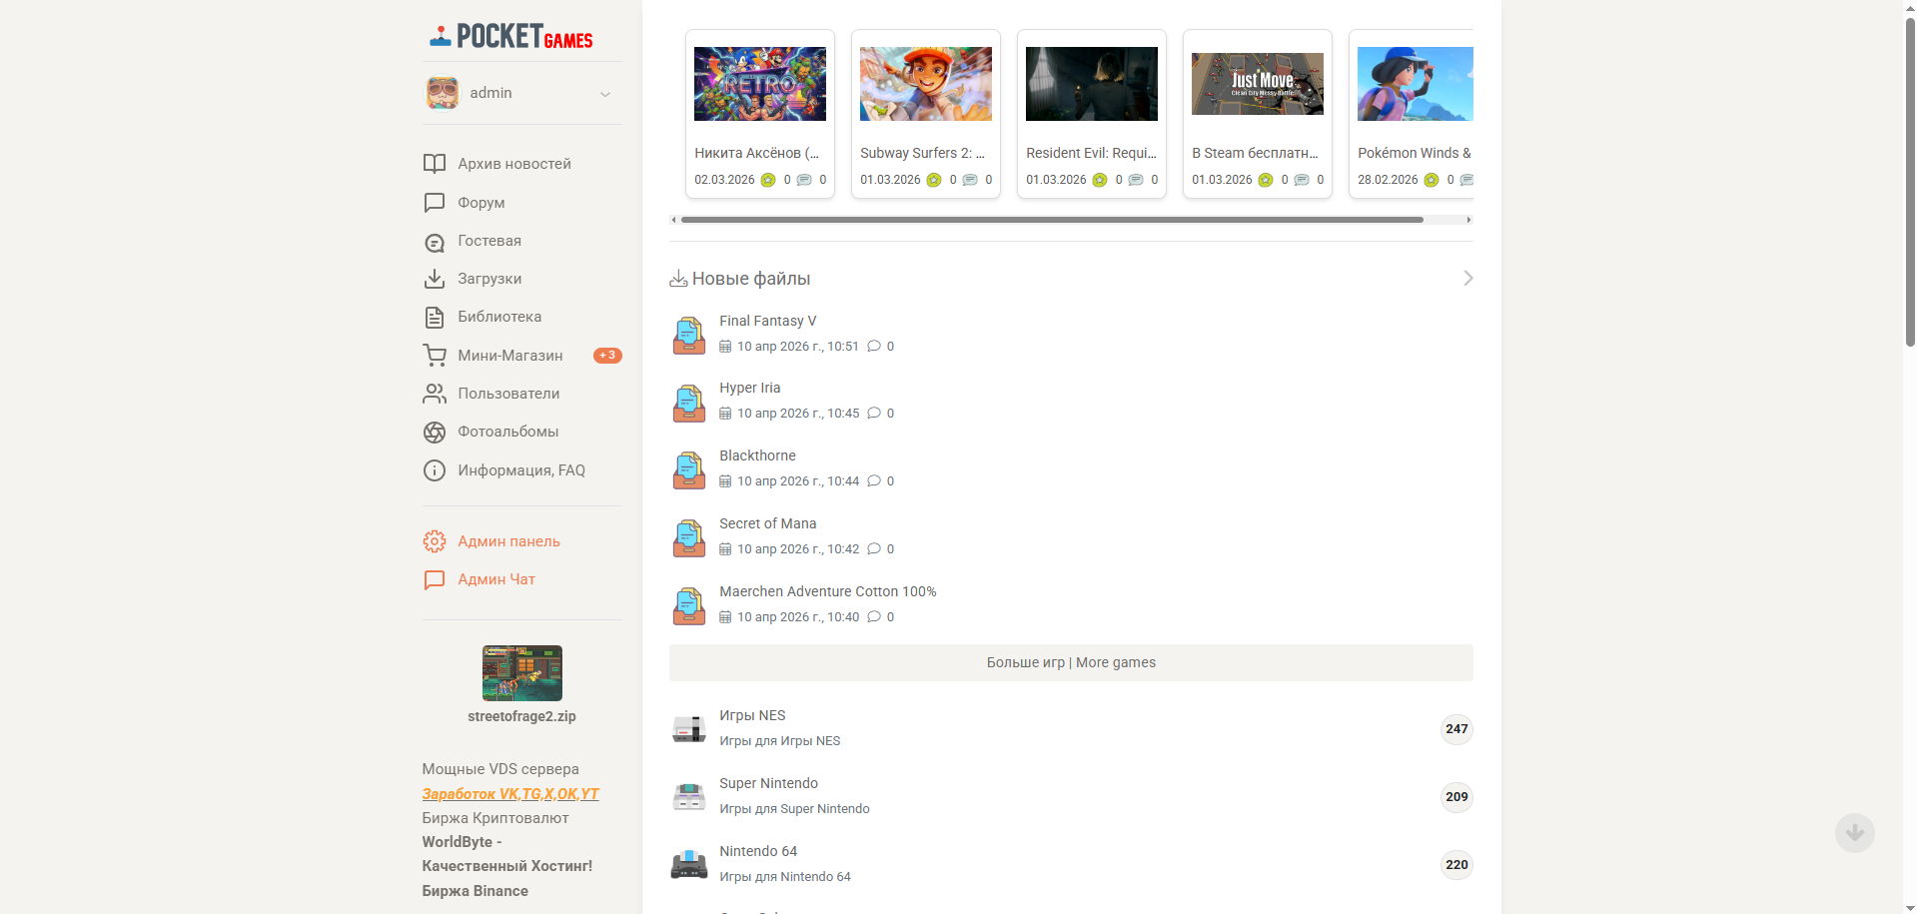
Task: Click the streetofrage2.zip preview image
Action: tap(521, 673)
